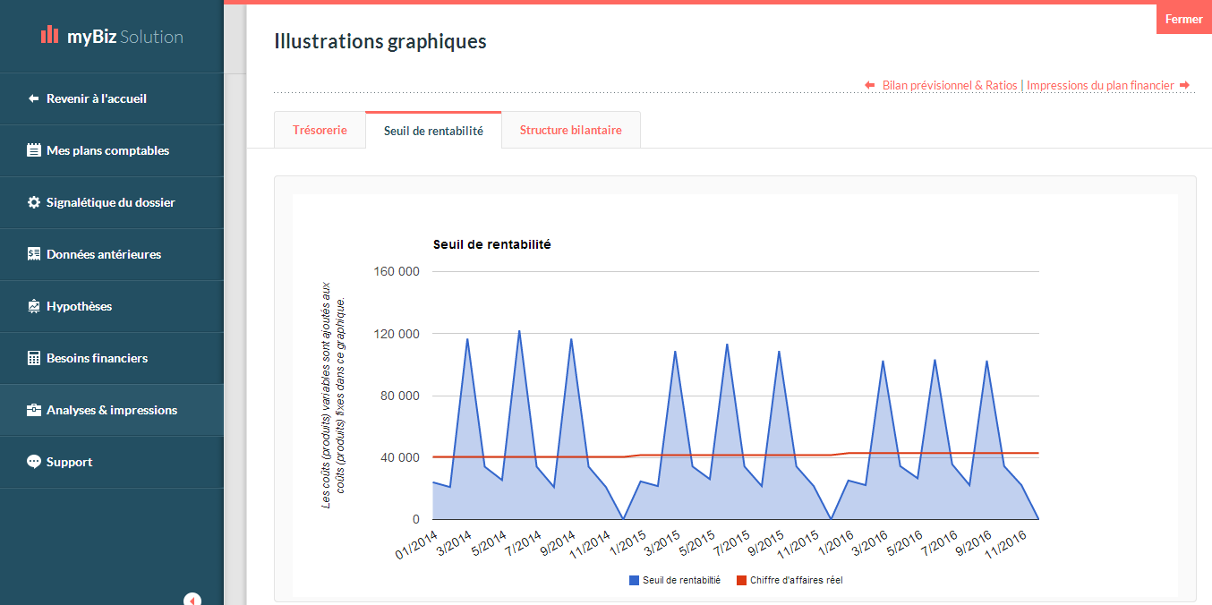Click the red left arrow before Bilan prévisionnel
This screenshot has height=605, width=1212.
869,85
